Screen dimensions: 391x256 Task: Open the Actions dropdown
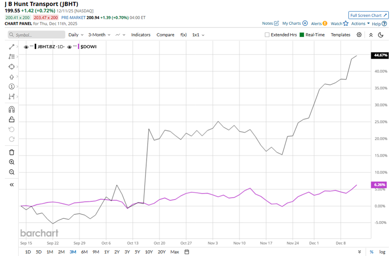[360, 23]
